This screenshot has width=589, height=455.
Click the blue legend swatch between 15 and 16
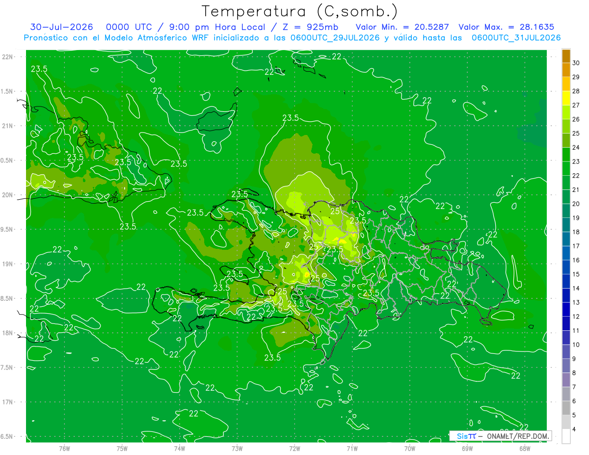tap(566, 267)
